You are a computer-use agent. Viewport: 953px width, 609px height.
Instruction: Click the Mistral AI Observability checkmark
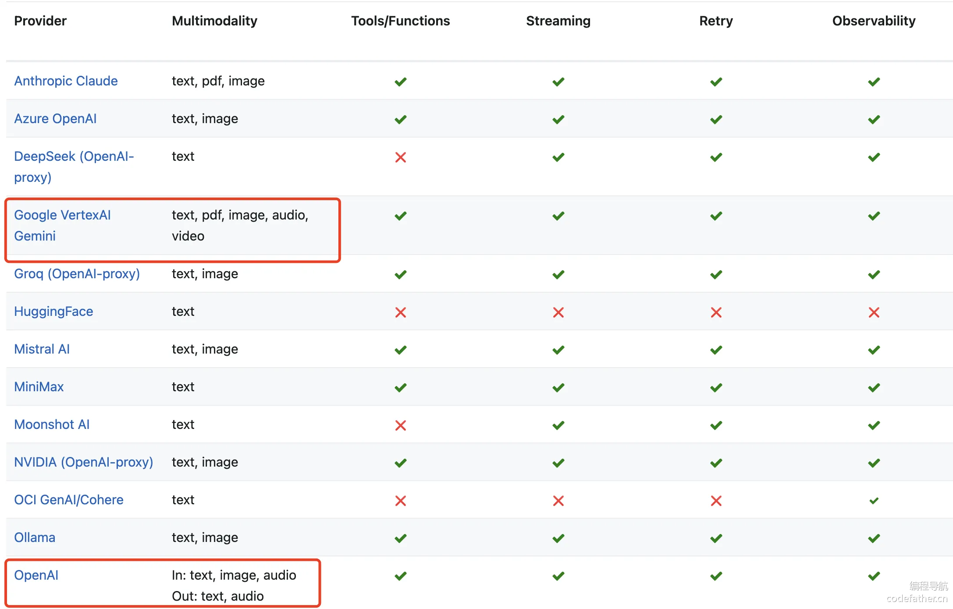pos(874,350)
